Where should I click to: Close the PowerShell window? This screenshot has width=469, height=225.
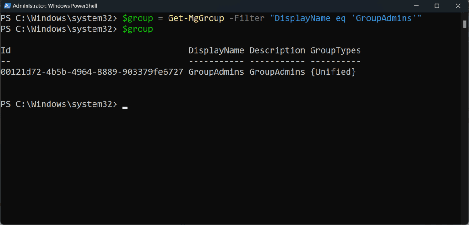[x=458, y=5]
